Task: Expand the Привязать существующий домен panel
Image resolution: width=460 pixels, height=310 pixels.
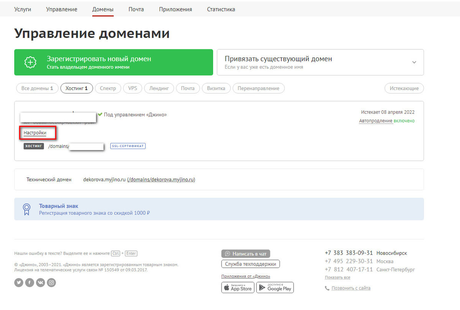Action: coord(320,62)
